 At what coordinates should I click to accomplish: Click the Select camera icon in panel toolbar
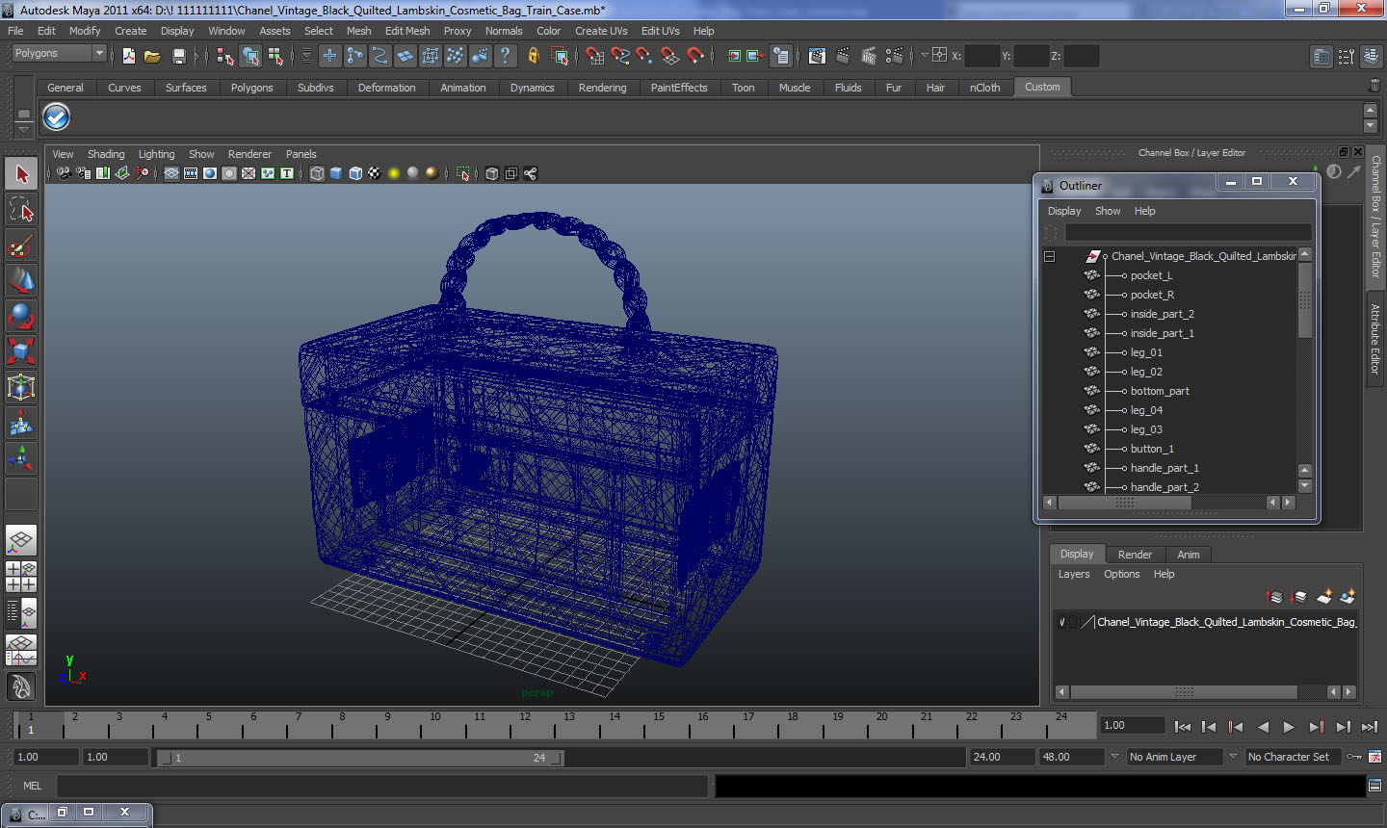pyautogui.click(x=64, y=173)
